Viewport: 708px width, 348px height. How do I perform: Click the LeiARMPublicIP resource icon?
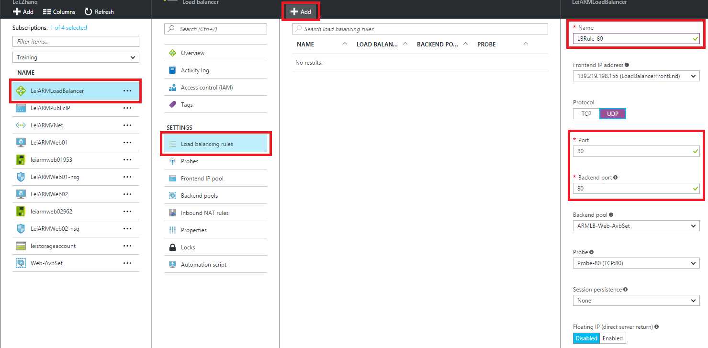(21, 108)
